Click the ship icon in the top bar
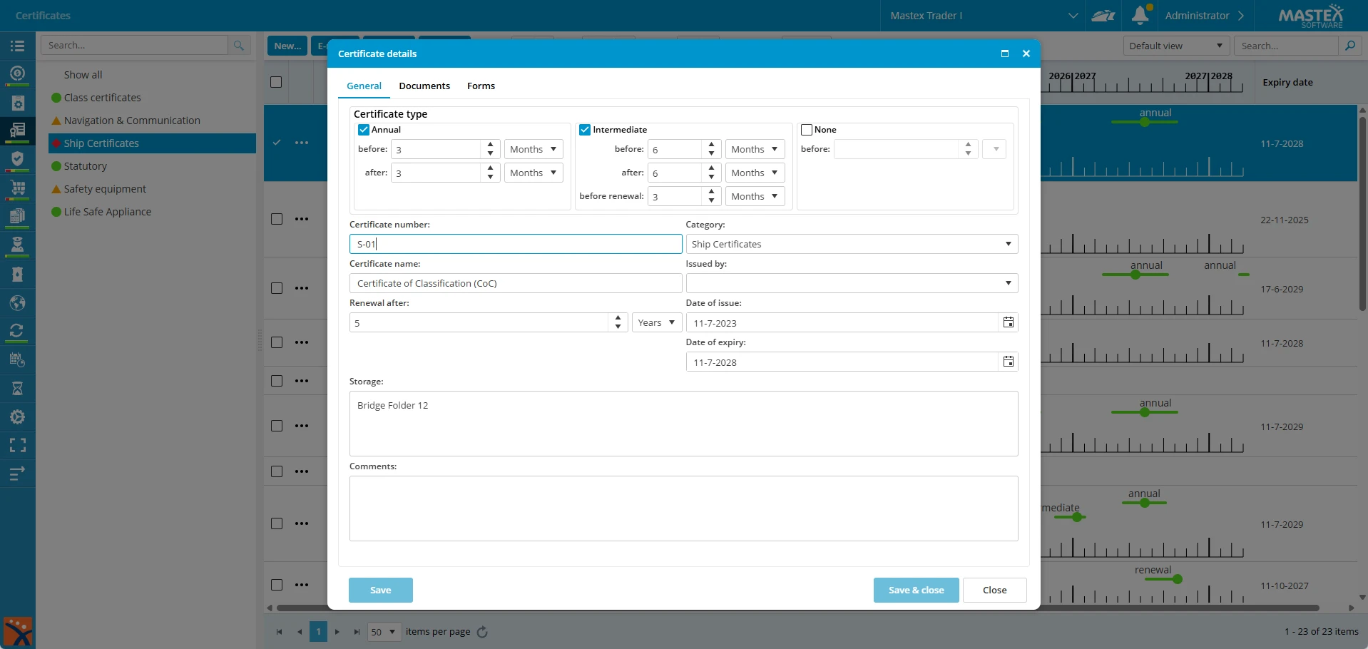The image size is (1368, 649). point(1103,16)
